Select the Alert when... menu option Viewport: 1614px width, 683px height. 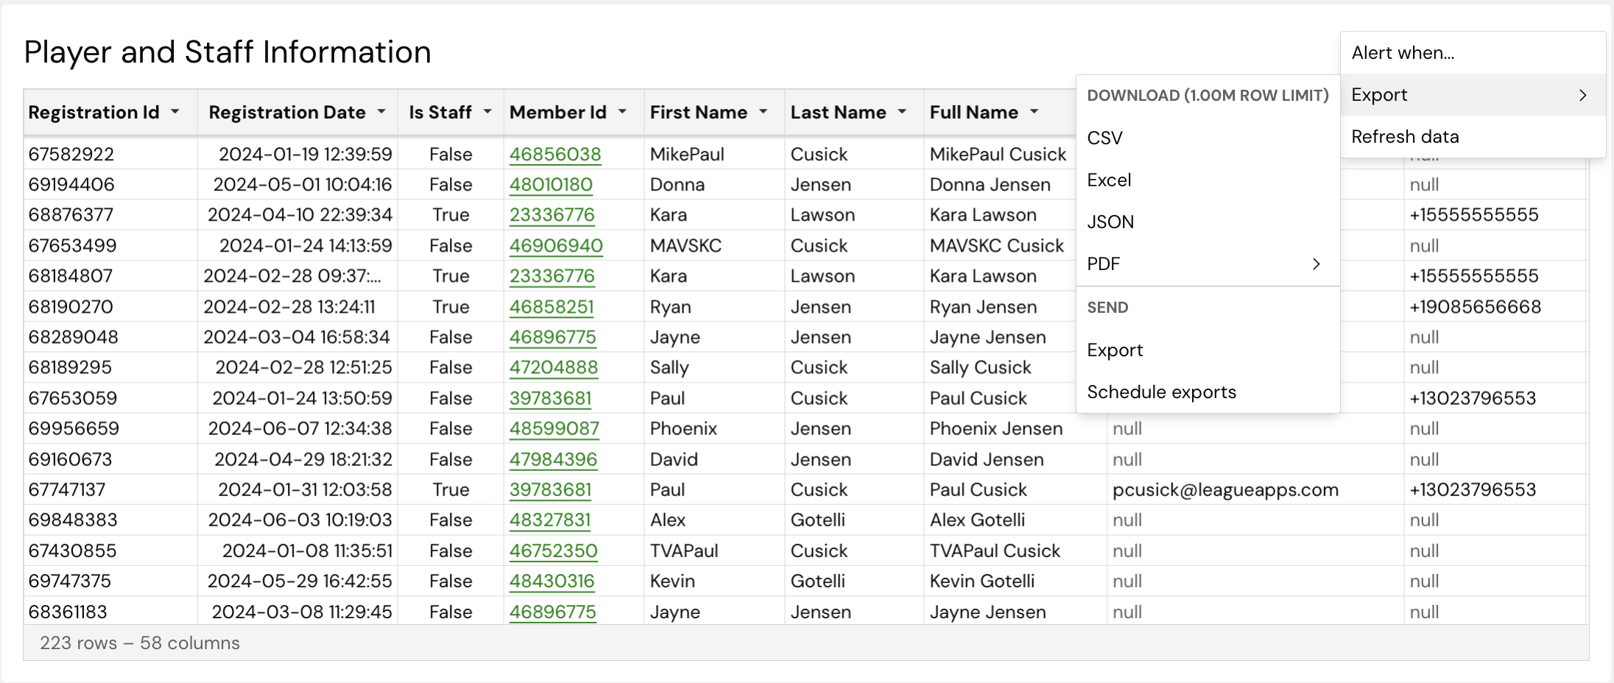click(1402, 52)
